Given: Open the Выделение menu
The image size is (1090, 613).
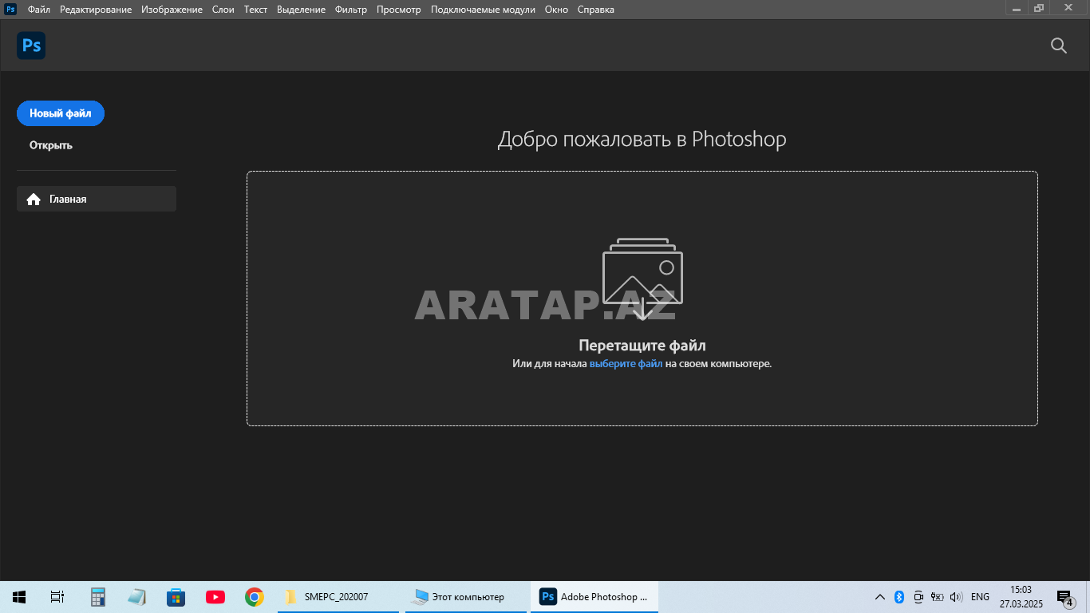Looking at the screenshot, I should pyautogui.click(x=301, y=10).
